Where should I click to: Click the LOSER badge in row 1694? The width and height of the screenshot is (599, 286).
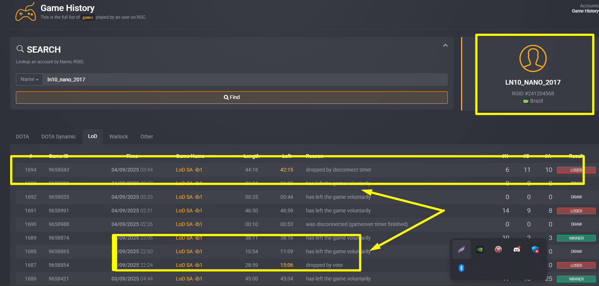click(576, 170)
